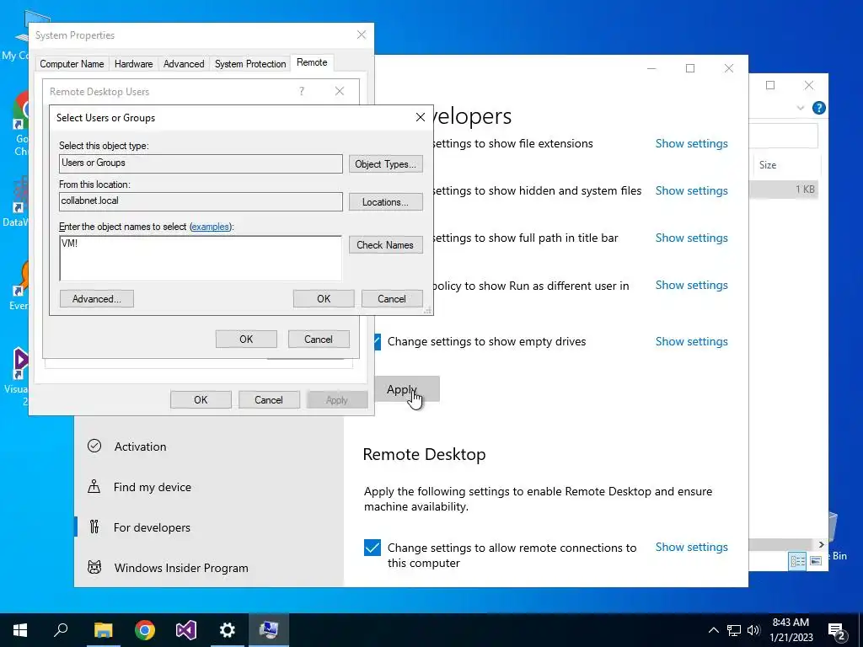Confirm with OK in Select Users or Groups
Image resolution: width=863 pixels, height=647 pixels.
tap(324, 299)
